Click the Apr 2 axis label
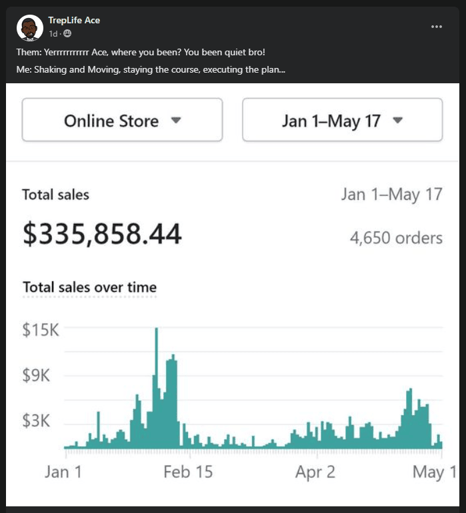466x513 pixels. tap(315, 472)
